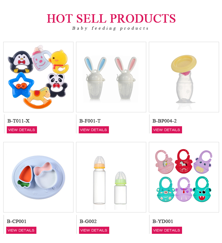Open the bunny ear fruit feeder image

click(x=111, y=77)
